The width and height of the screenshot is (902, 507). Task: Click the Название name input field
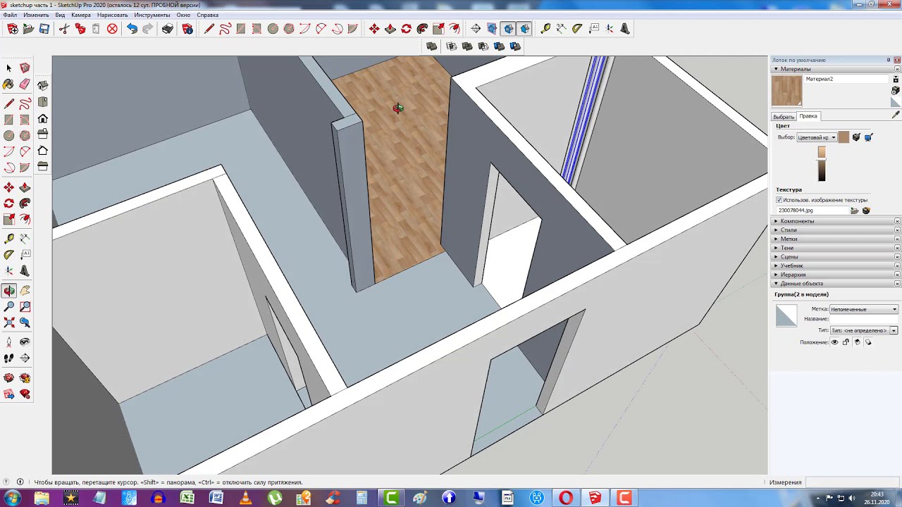[x=864, y=319]
